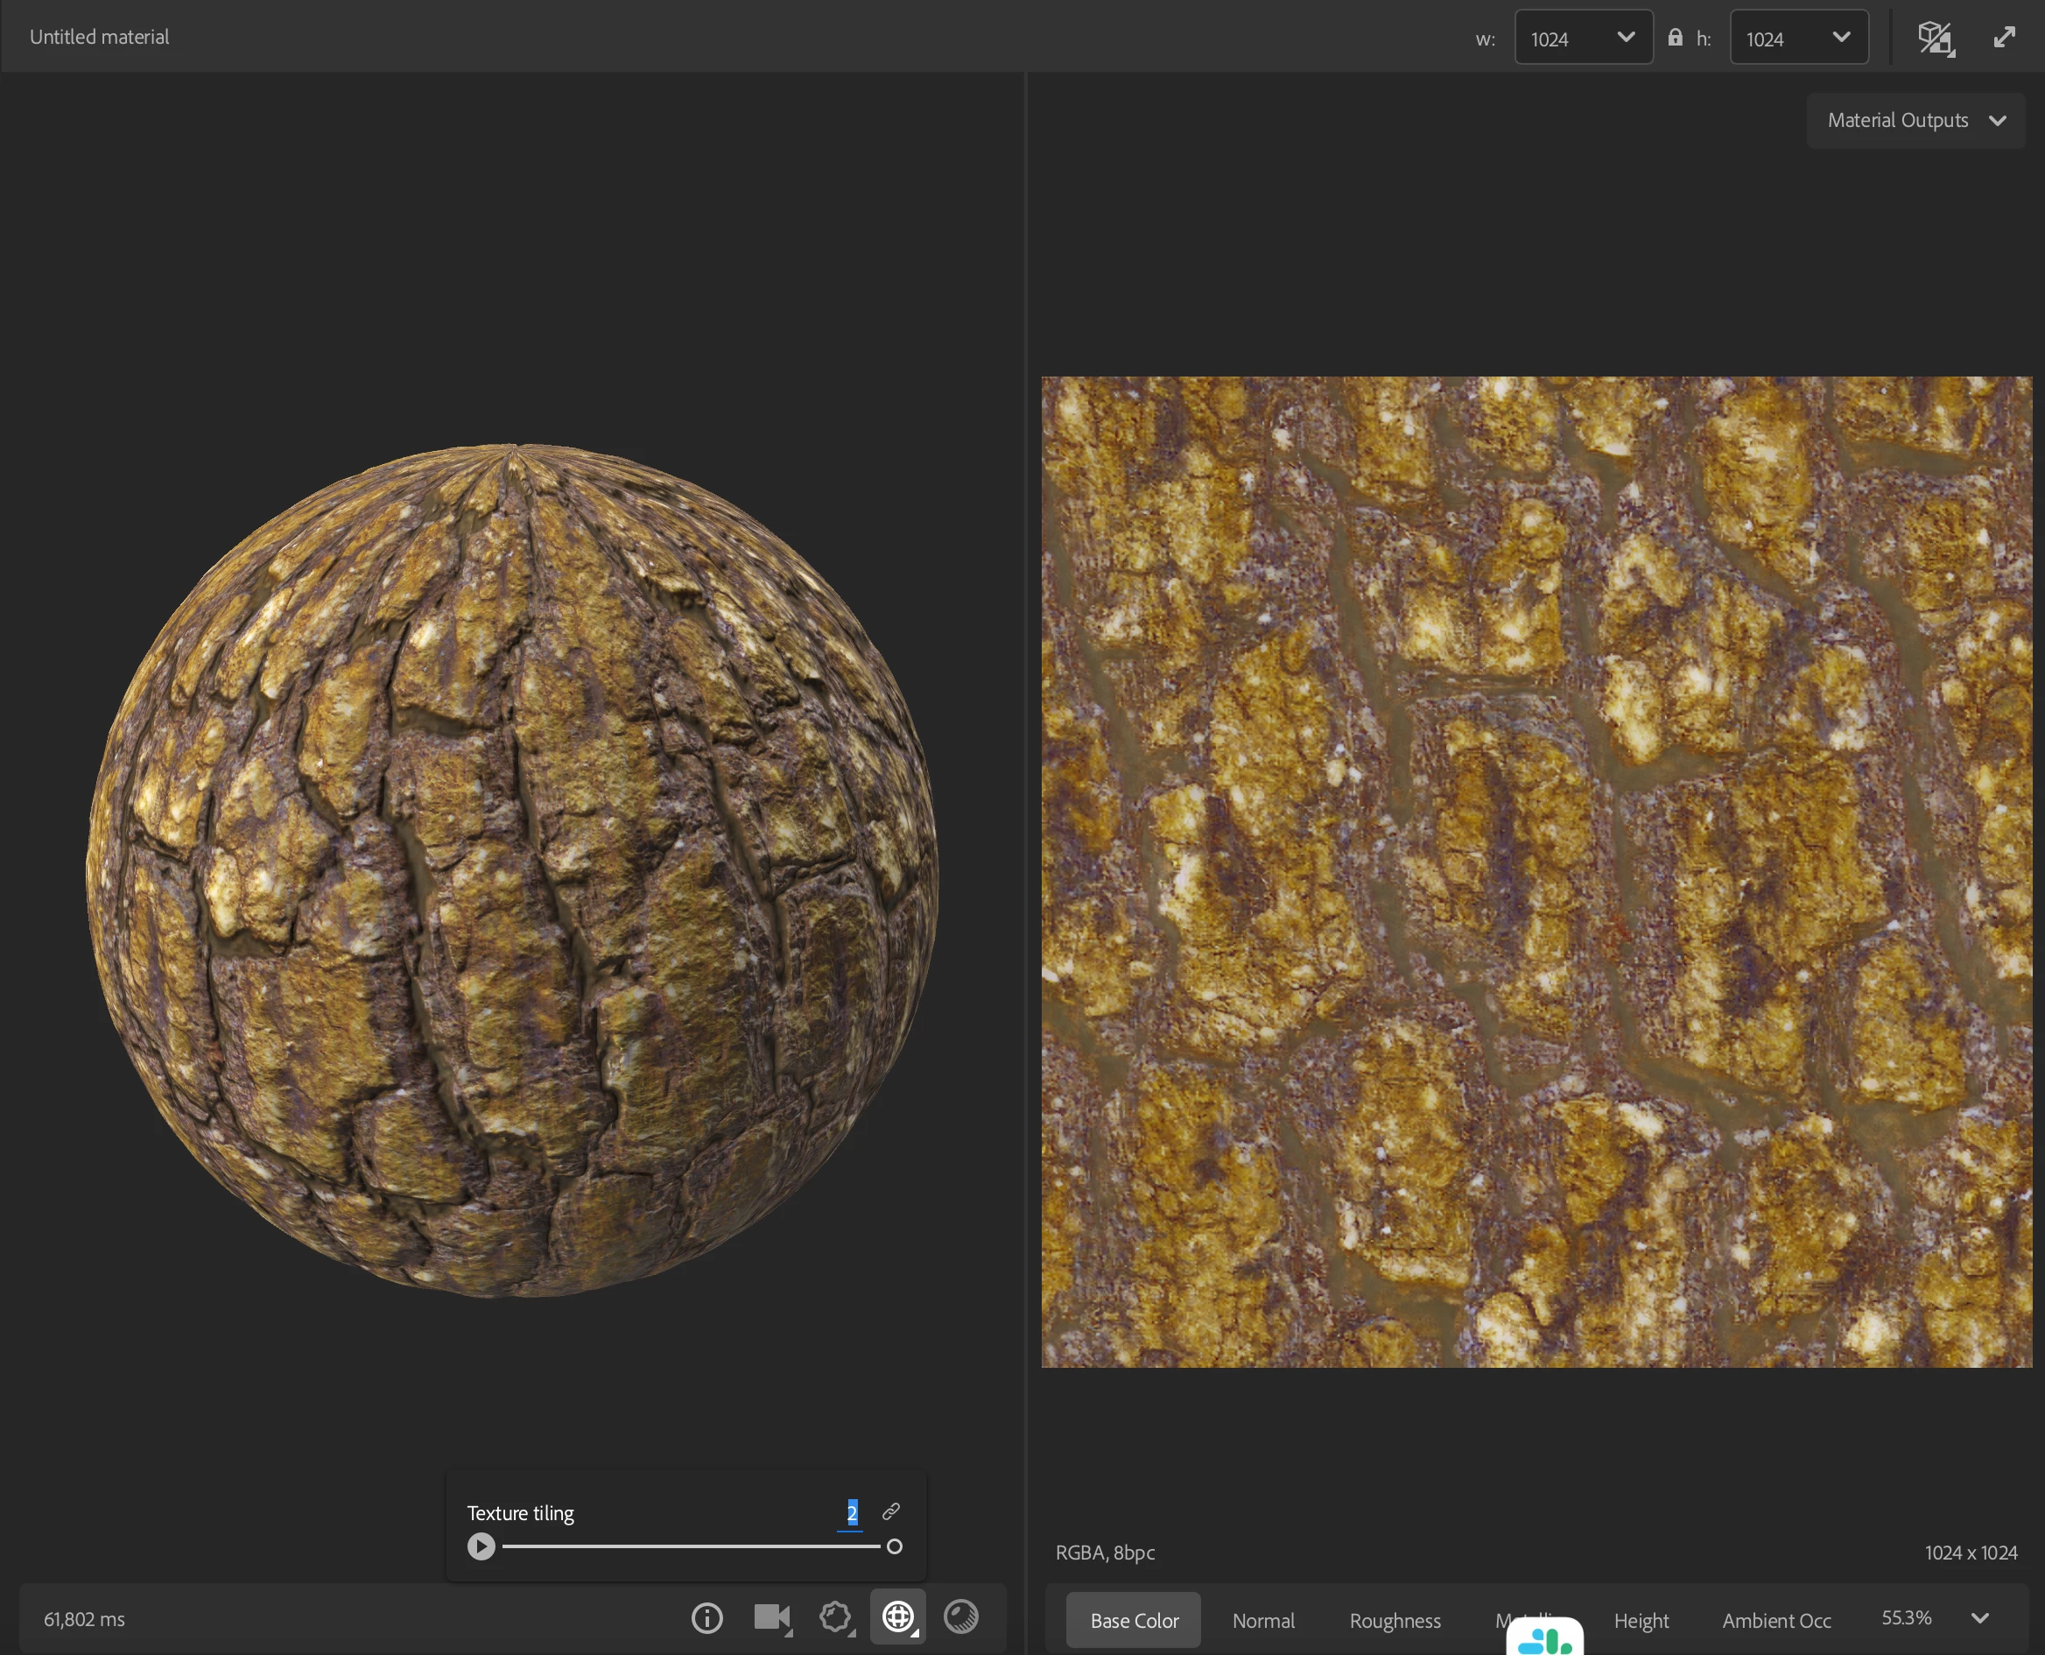Switch to the Normal tab
Screen dimensions: 2045x1655
point(1262,1621)
